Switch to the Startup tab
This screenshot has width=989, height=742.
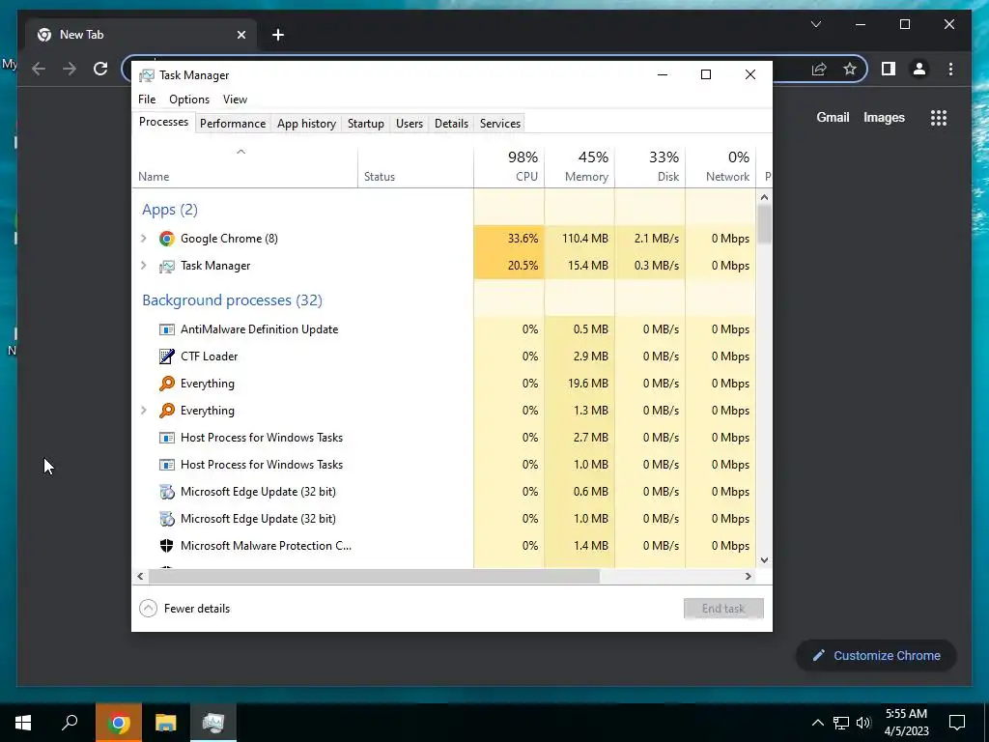tap(366, 124)
